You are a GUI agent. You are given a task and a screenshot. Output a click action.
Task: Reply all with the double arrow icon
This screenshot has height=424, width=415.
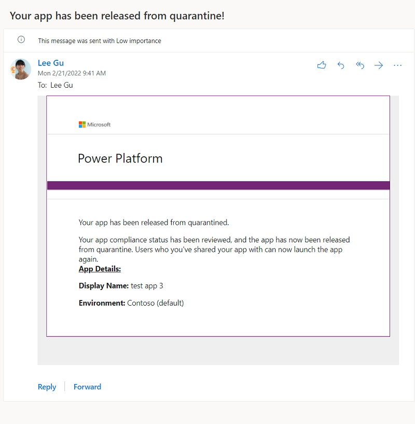360,65
